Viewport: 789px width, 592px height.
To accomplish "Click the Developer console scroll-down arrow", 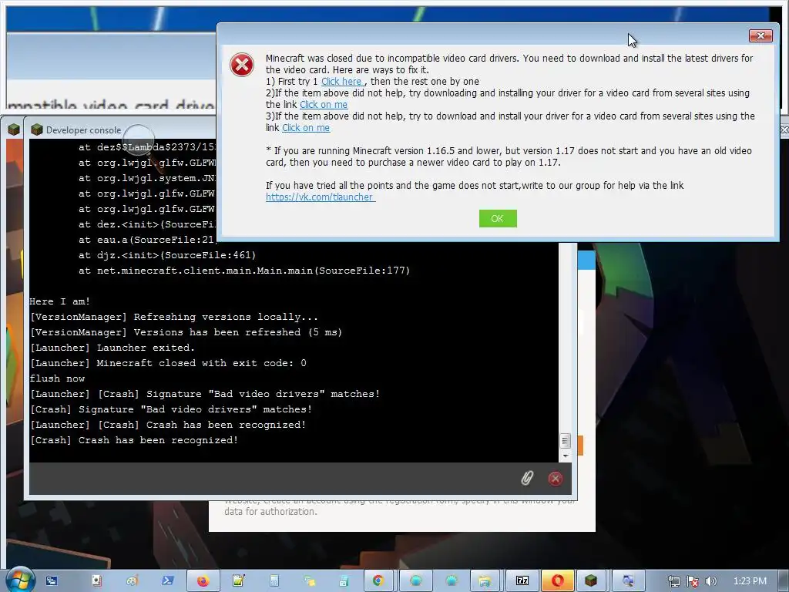I will [x=565, y=456].
